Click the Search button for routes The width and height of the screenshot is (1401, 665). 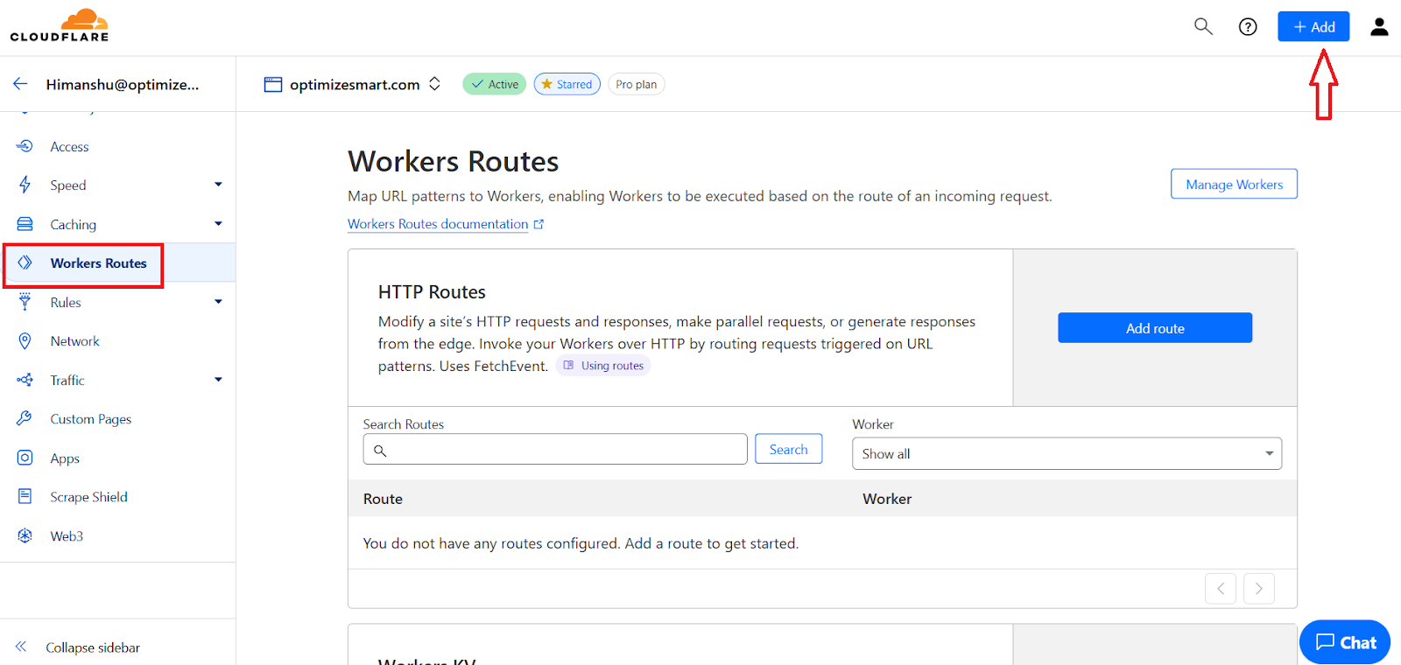click(788, 449)
